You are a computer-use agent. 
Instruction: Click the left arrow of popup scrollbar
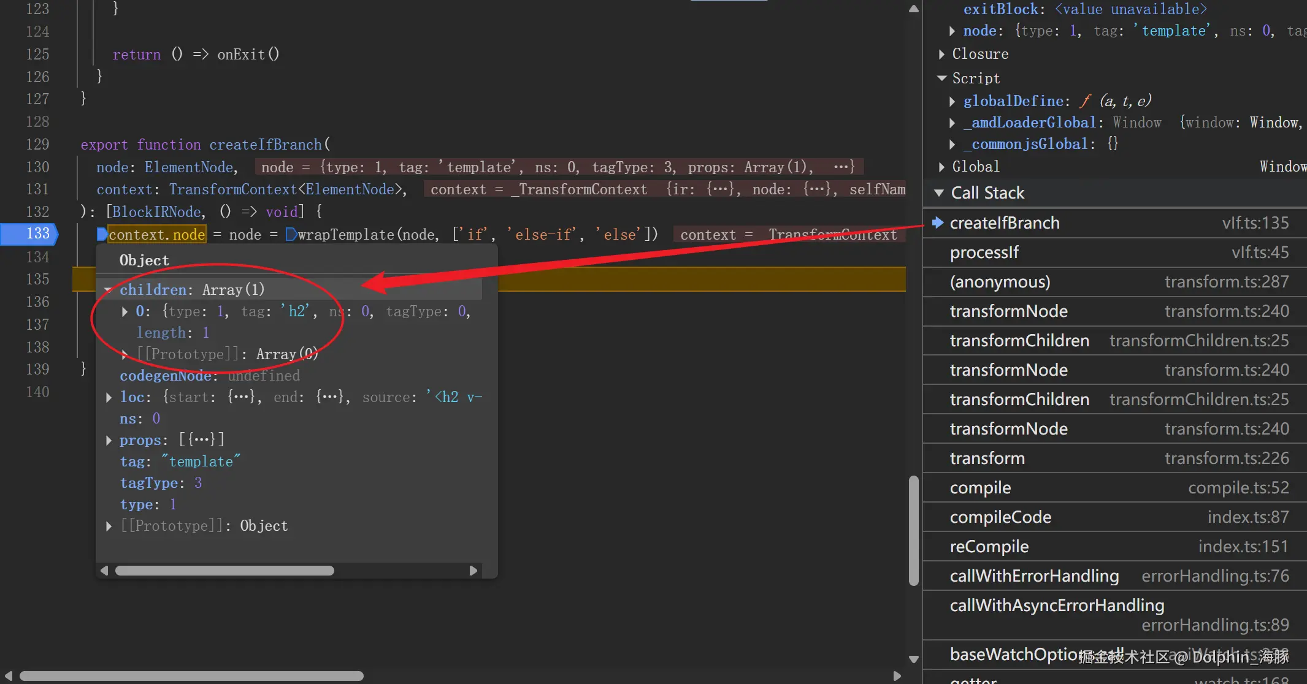coord(104,571)
